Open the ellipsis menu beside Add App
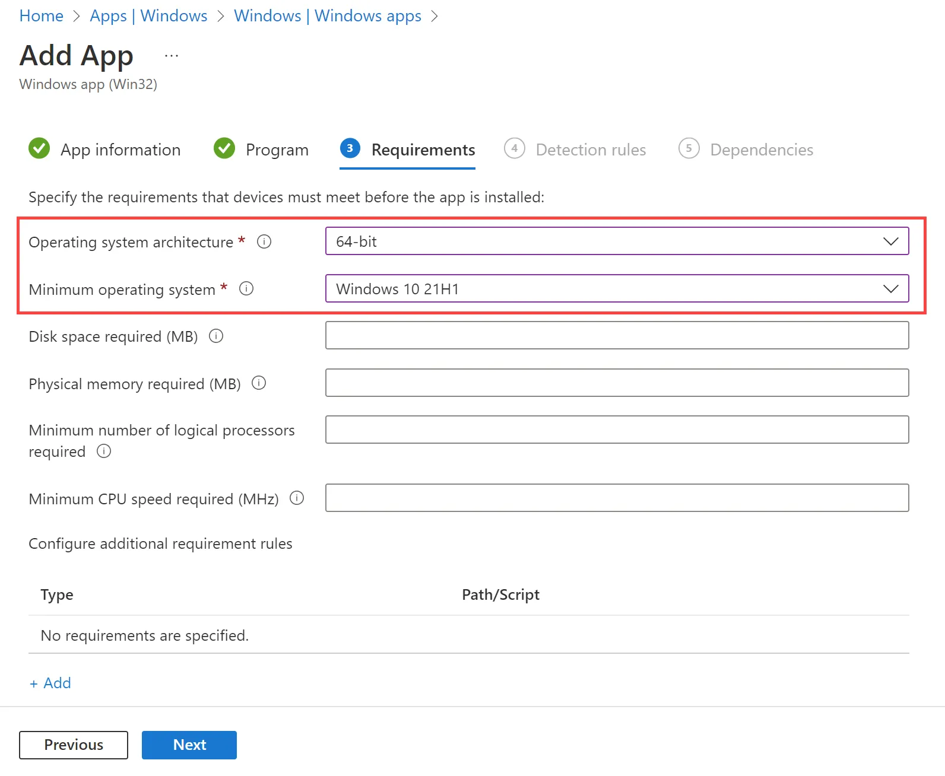This screenshot has height=776, width=945. point(172,56)
